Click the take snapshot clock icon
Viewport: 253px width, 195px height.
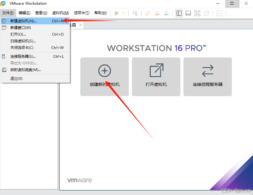(x=148, y=13)
